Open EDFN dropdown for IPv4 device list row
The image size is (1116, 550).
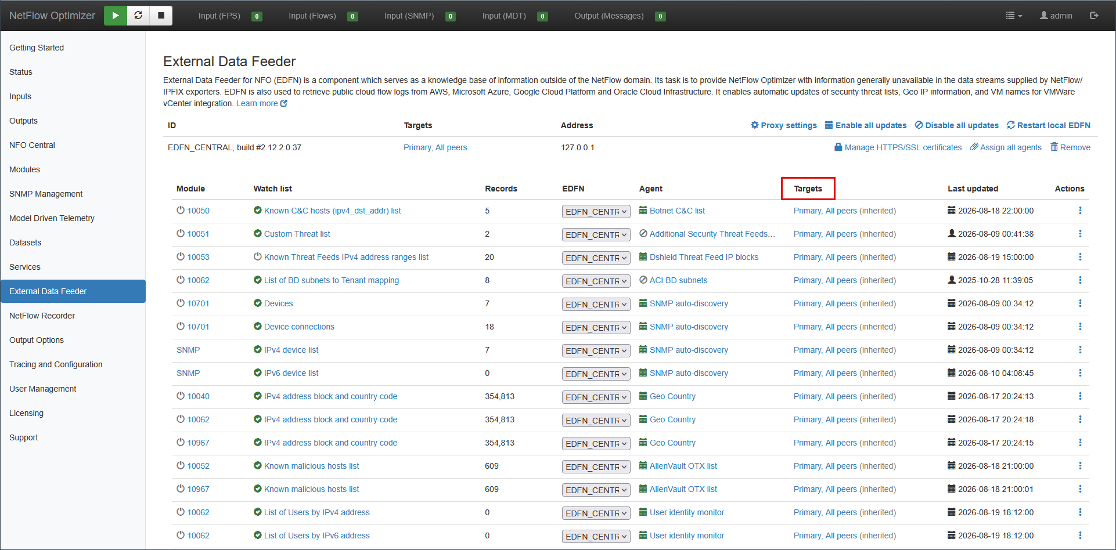(x=596, y=351)
